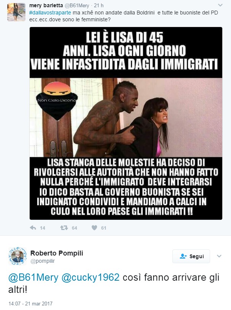This screenshot has height=310, width=231.
Task: Open the #dallavostraparte hashtag link
Action: point(50,13)
